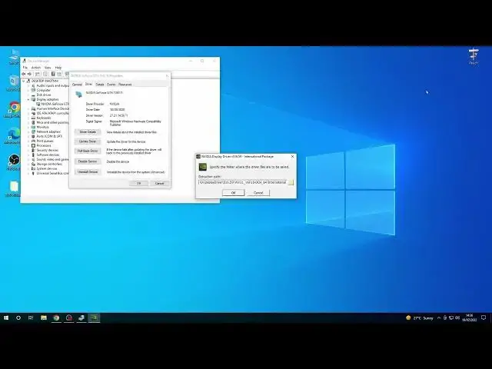The height and width of the screenshot is (369, 492).
Task: Switch to the General tab in Properties
Action: point(77,85)
